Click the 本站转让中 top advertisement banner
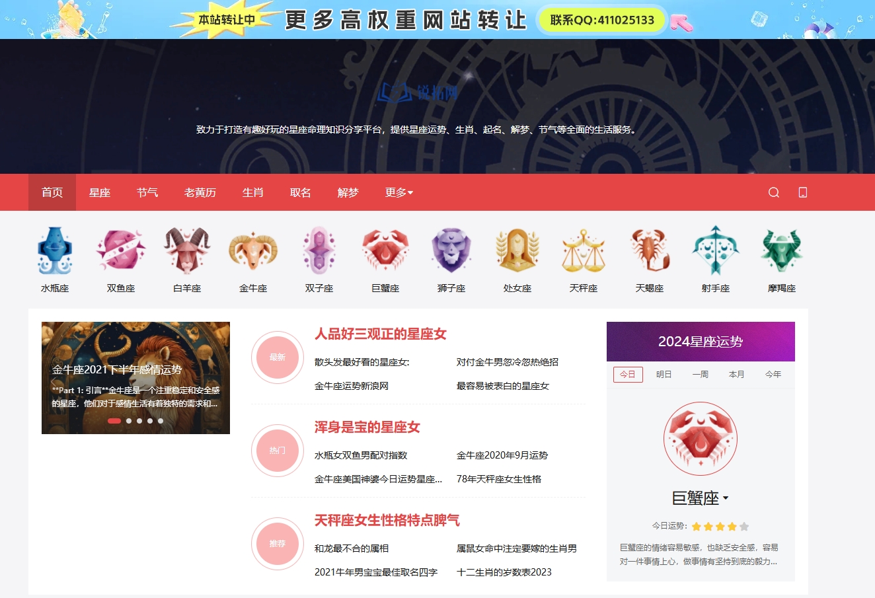 [437, 19]
